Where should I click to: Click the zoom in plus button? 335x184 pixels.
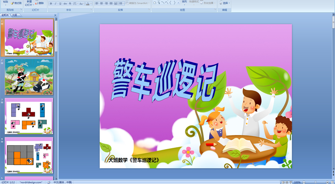pos(328,182)
